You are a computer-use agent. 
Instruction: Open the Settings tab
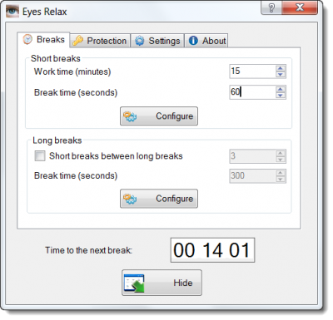tap(157, 41)
